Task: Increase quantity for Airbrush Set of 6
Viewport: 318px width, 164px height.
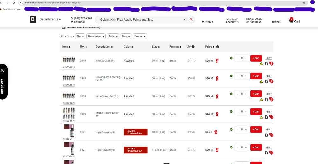Action: pos(246,58)
